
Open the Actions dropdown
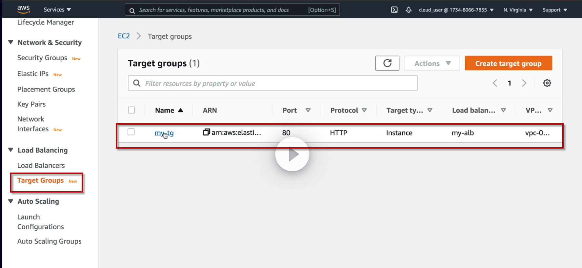tap(432, 63)
